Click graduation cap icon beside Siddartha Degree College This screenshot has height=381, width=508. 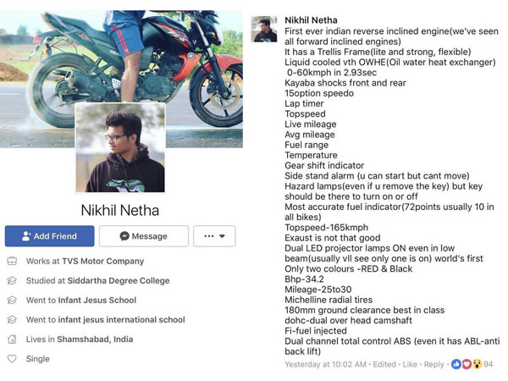(12, 281)
